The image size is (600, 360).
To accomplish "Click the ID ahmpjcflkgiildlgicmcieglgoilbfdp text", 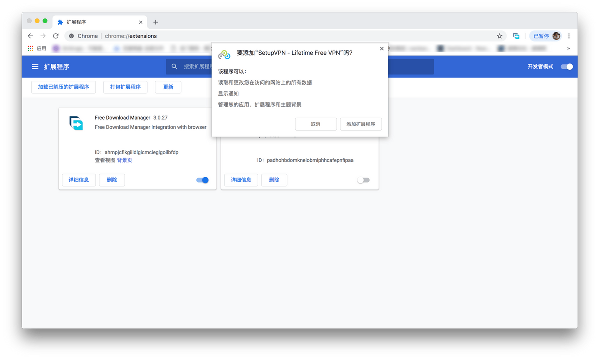I will 136,152.
